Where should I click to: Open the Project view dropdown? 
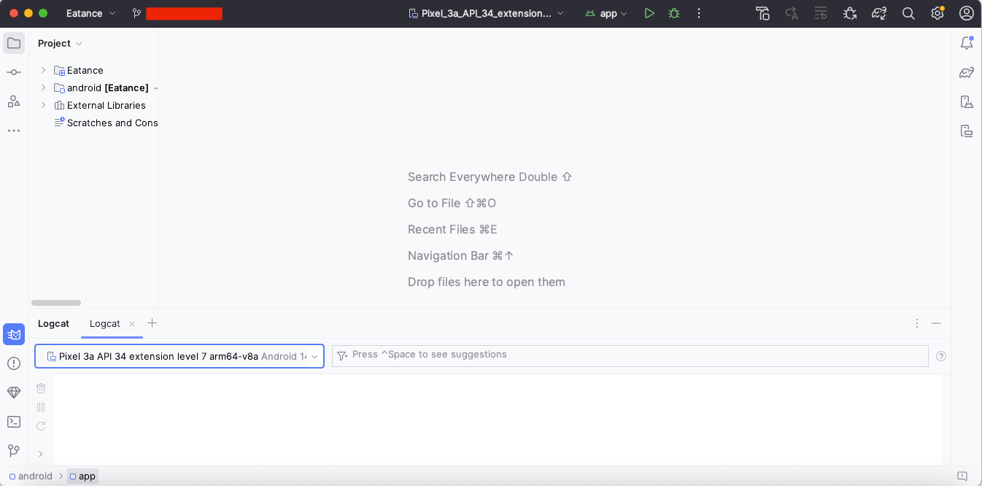click(59, 43)
